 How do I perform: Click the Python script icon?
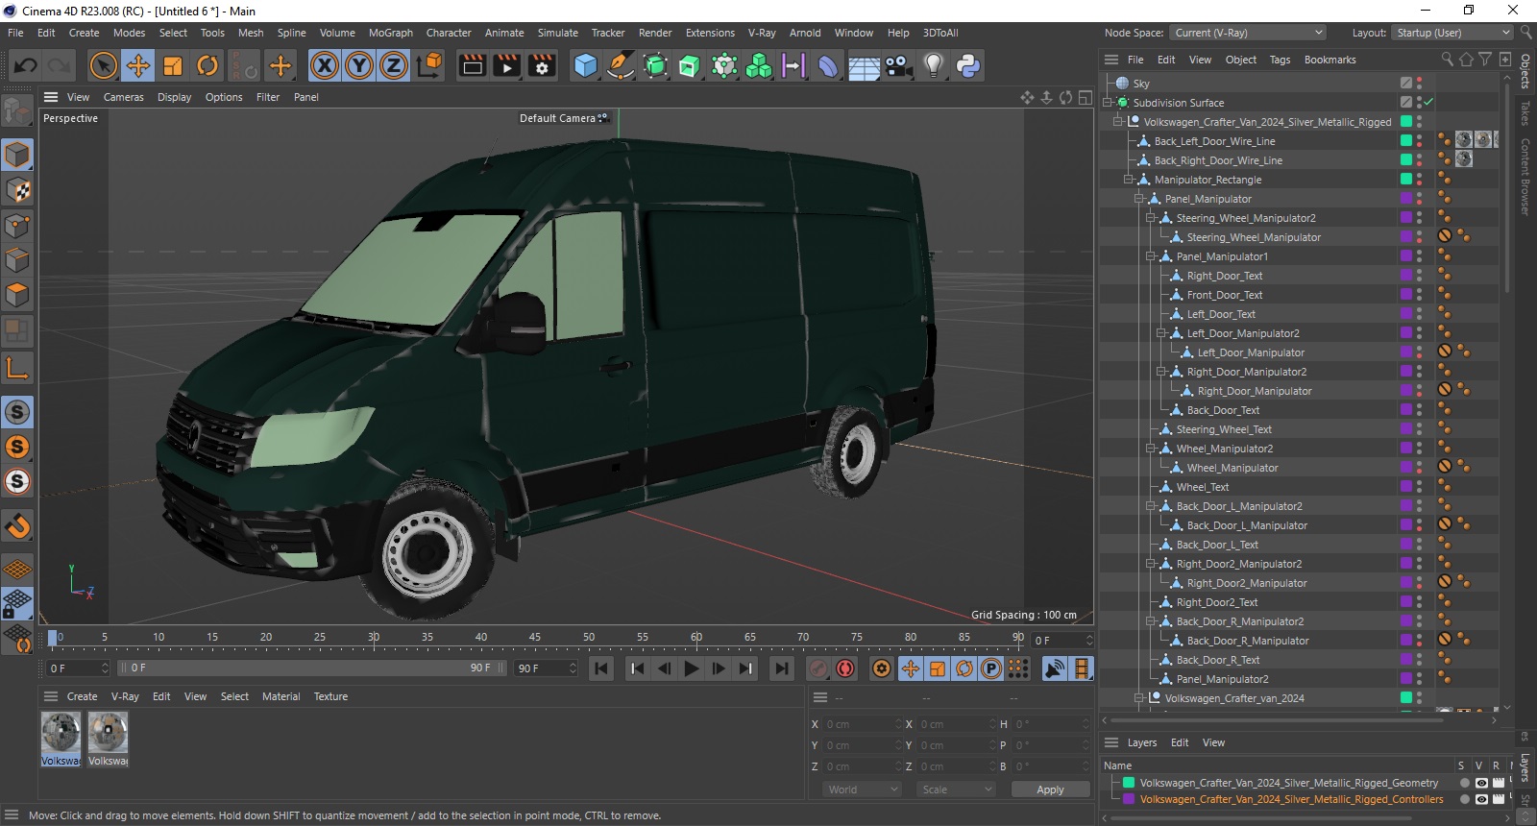click(968, 65)
